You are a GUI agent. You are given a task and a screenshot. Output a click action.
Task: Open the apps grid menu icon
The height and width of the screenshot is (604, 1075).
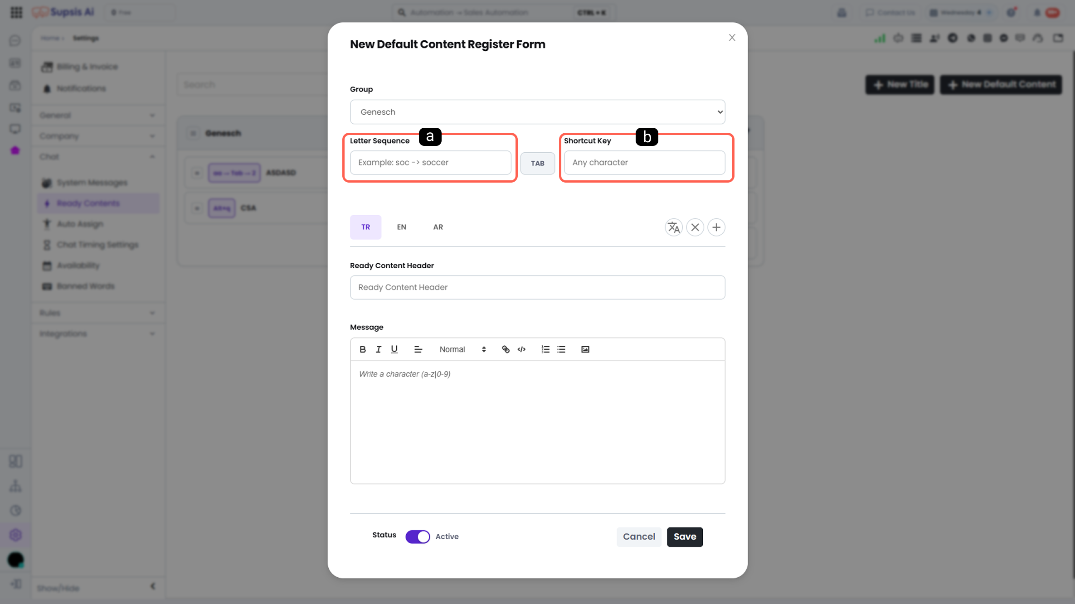[16, 12]
